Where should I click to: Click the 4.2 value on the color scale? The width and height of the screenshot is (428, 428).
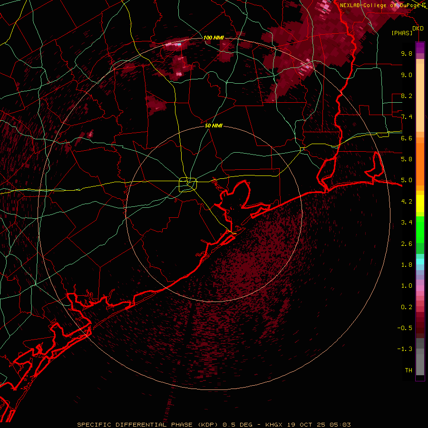407,202
